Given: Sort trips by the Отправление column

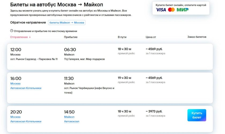Looking at the screenshot, I should pos(19,37).
